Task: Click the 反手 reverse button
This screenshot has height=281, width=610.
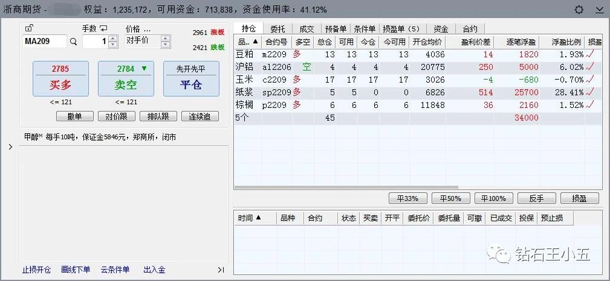Action: [536, 198]
